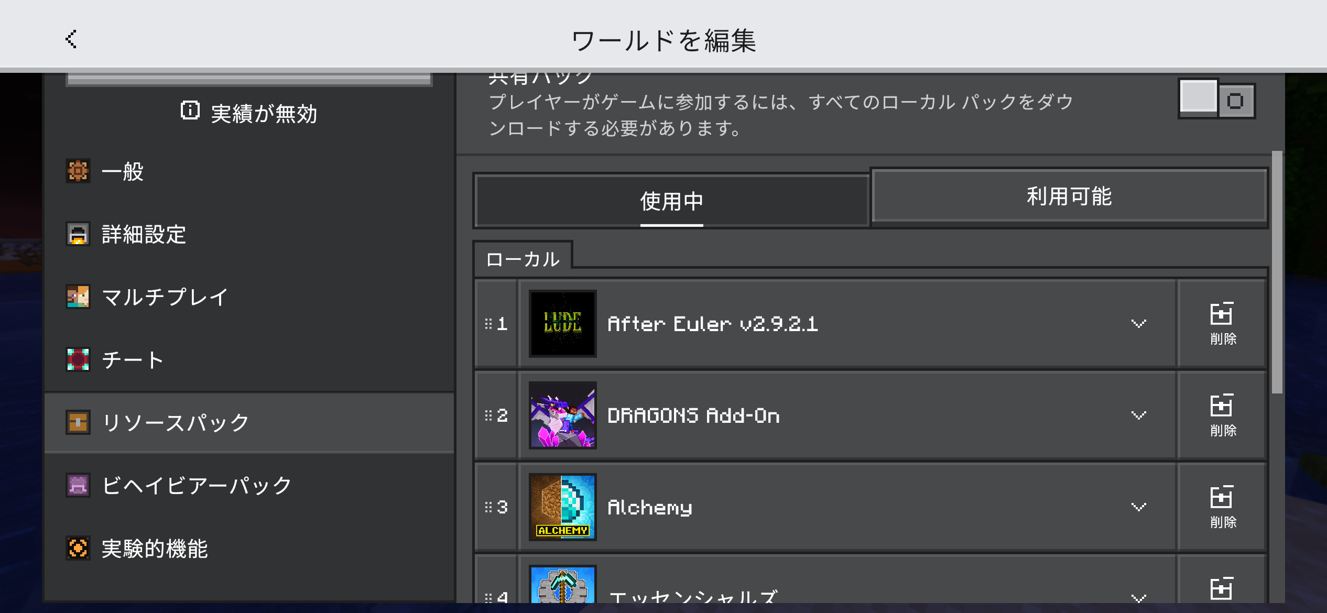The height and width of the screenshot is (613, 1327).
Task: Open 一般 general settings gear icon
Action: point(78,171)
